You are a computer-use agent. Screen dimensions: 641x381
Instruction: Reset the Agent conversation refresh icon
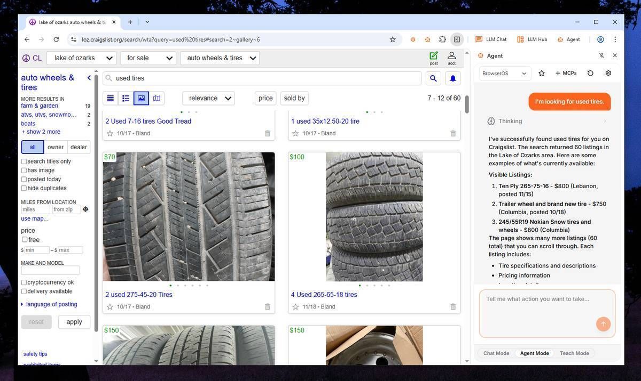(x=590, y=73)
